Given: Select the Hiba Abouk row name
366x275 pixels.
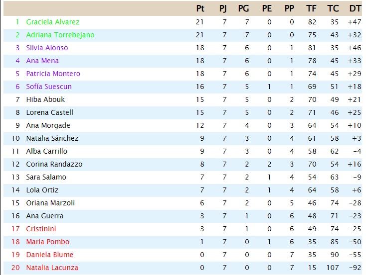Looking at the screenshot, I should click(x=45, y=99).
